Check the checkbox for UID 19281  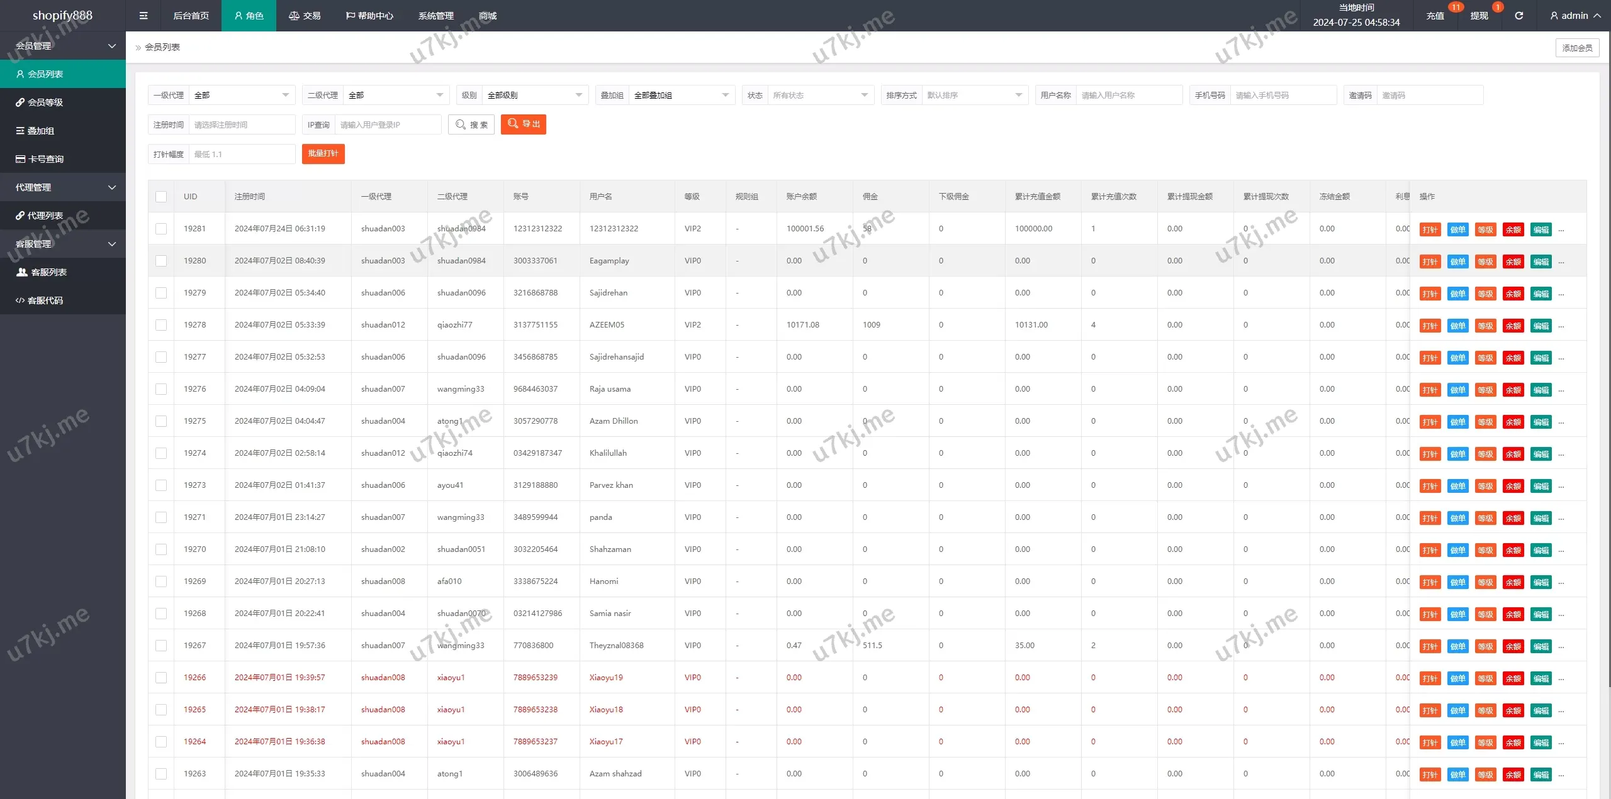click(x=161, y=229)
